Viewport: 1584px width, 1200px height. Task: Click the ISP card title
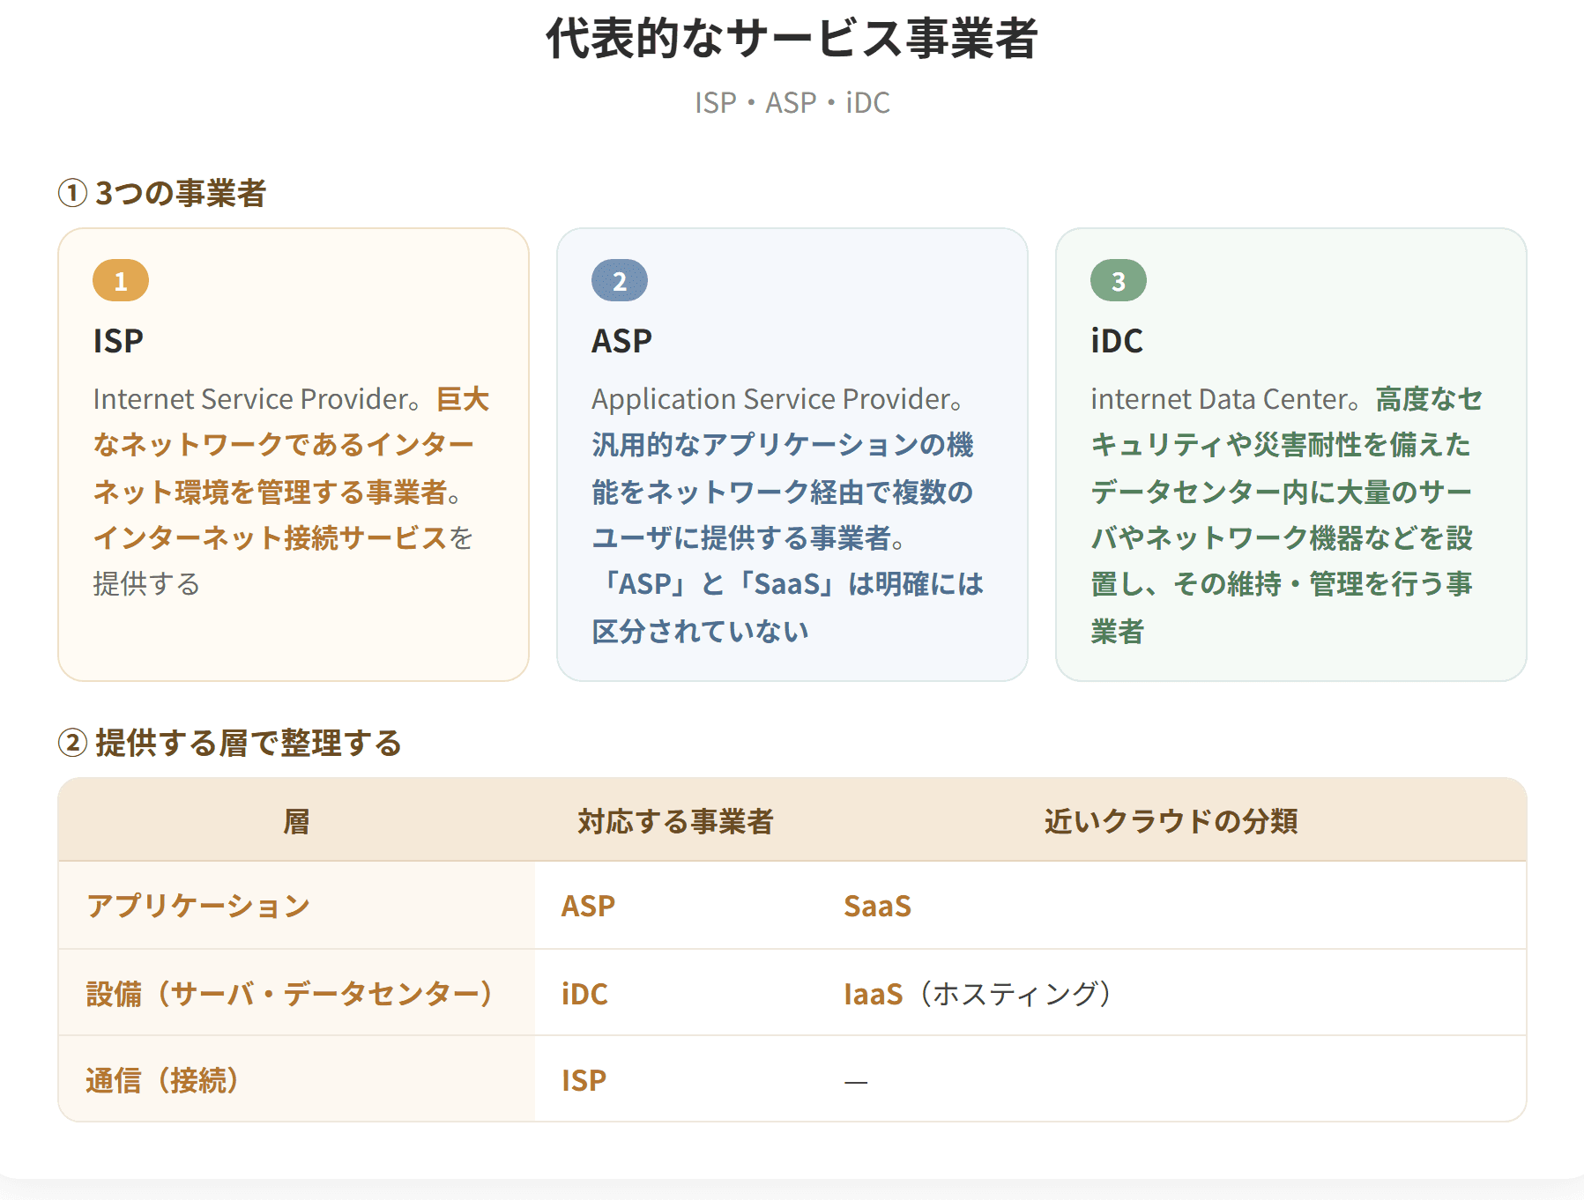point(118,341)
